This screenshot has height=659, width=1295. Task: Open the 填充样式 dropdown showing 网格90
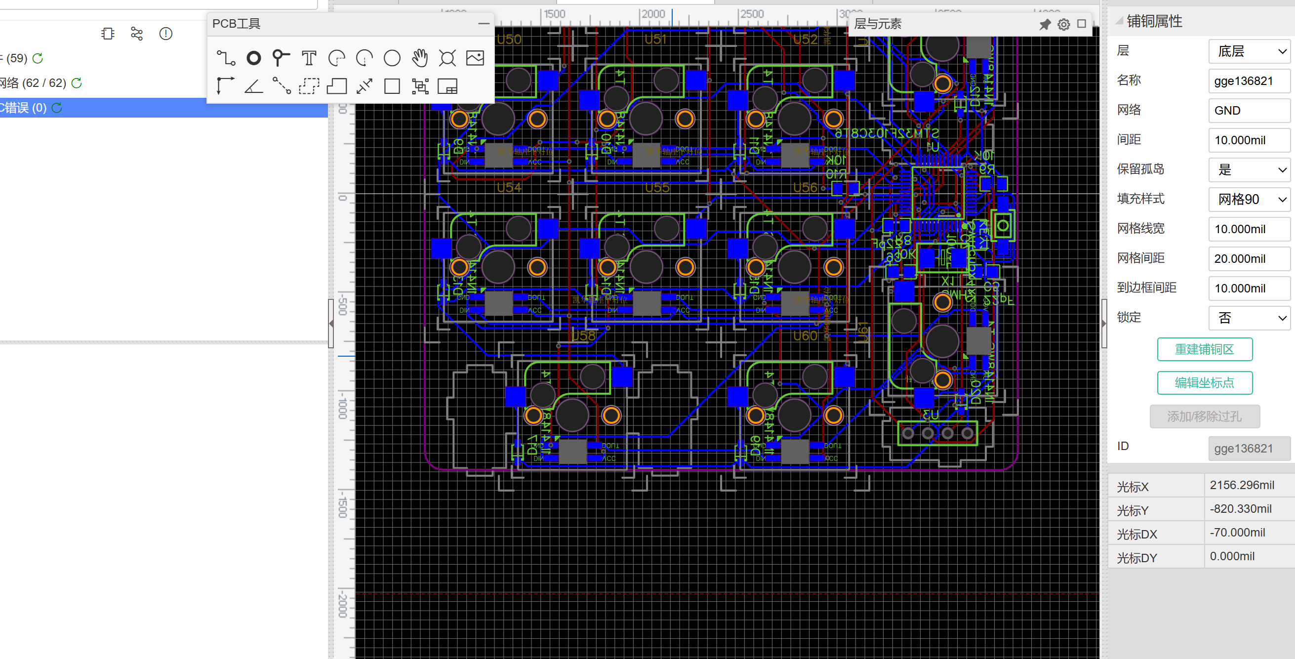[x=1249, y=200]
